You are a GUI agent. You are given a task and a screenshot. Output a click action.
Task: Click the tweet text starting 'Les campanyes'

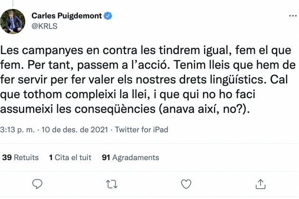(x=148, y=80)
